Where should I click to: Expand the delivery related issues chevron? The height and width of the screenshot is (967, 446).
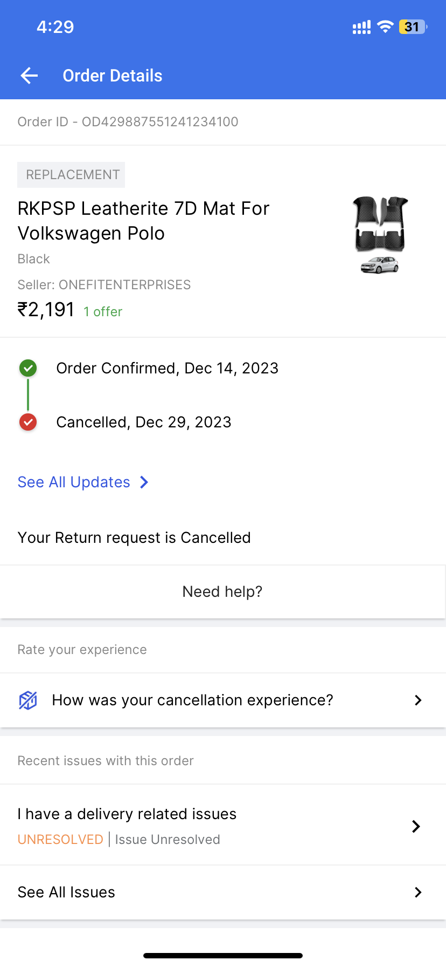tap(416, 826)
